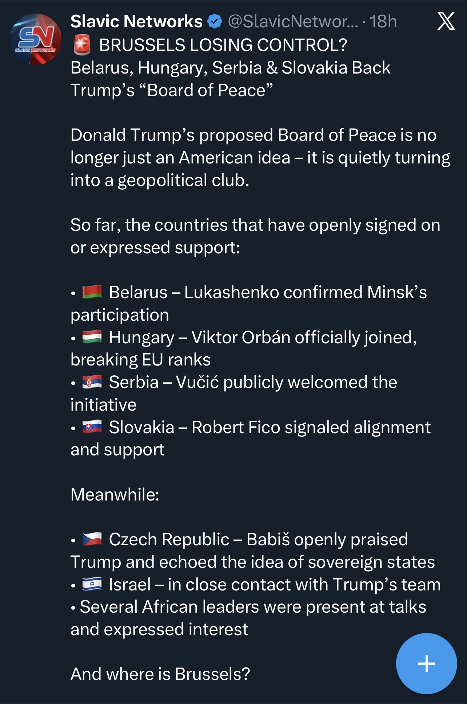
Task: Open the @SlavicNetwor... handle link
Action: click(x=293, y=21)
